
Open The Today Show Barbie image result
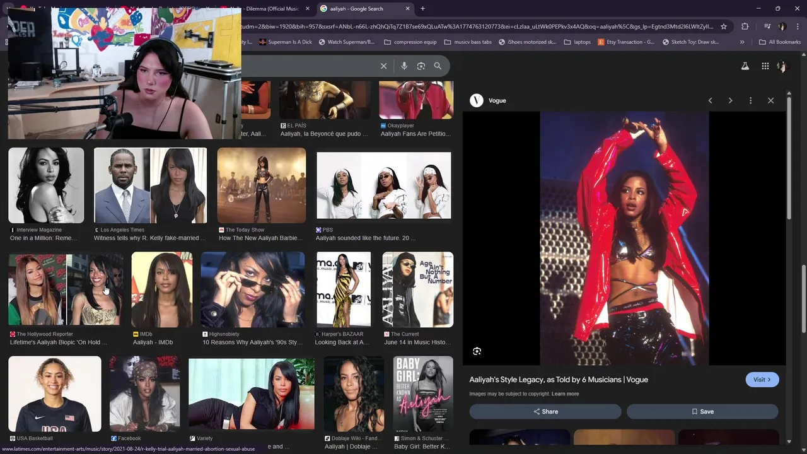262,185
